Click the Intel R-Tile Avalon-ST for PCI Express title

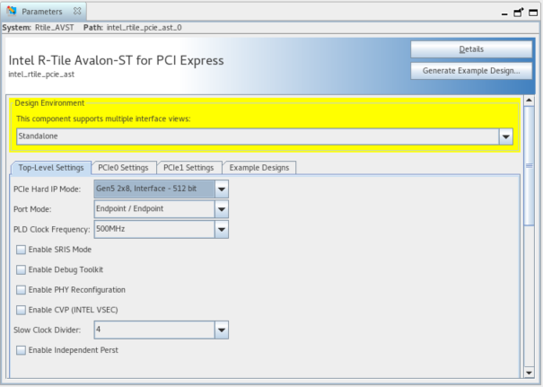tap(116, 61)
